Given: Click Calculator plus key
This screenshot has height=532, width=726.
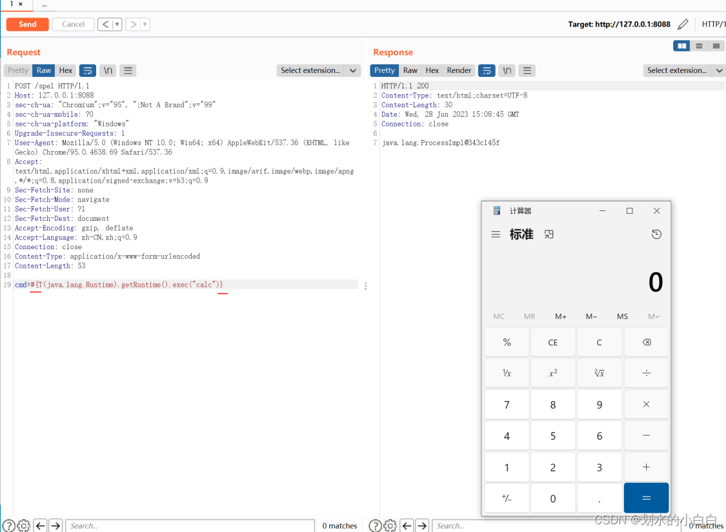Looking at the screenshot, I should [647, 467].
